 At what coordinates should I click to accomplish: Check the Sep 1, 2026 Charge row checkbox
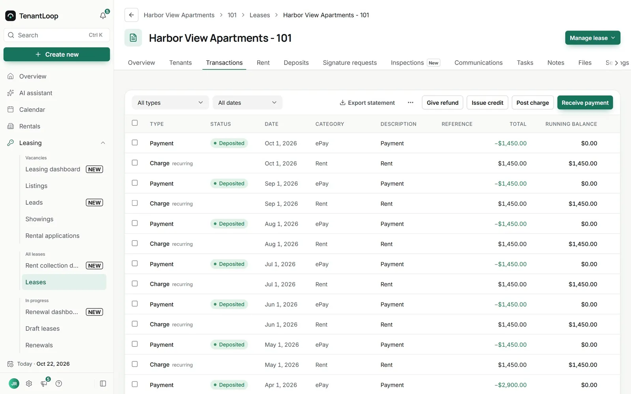pos(135,203)
